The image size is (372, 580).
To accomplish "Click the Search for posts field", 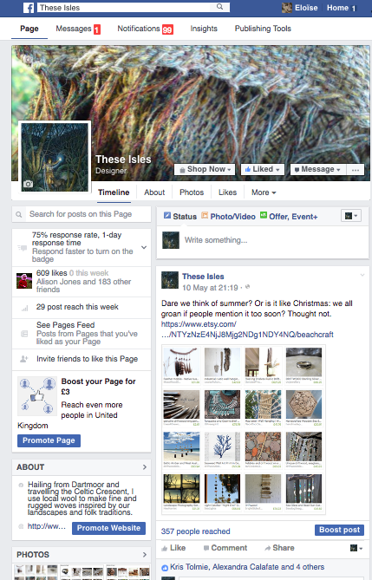I will [82, 214].
